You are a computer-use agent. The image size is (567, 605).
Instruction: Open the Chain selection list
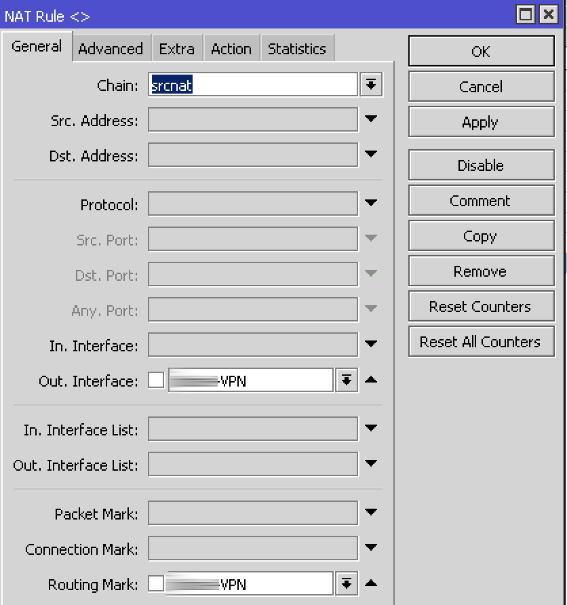(371, 84)
